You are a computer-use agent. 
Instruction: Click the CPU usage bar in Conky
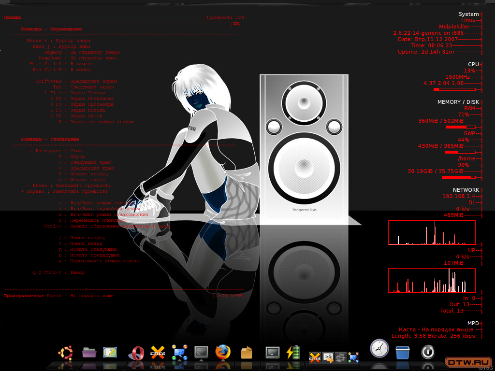[454, 89]
